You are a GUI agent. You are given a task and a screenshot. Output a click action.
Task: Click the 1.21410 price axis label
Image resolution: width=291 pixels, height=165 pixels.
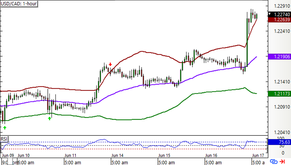(x=282, y=82)
